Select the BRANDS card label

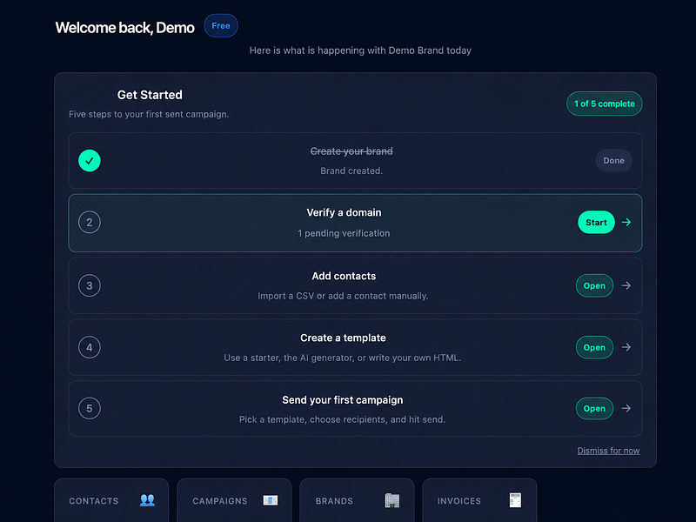click(334, 501)
